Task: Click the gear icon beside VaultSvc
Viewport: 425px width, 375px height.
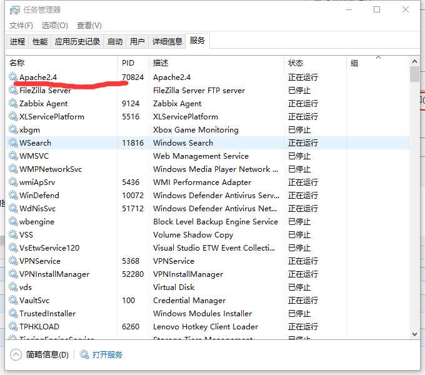Action: [x=13, y=300]
